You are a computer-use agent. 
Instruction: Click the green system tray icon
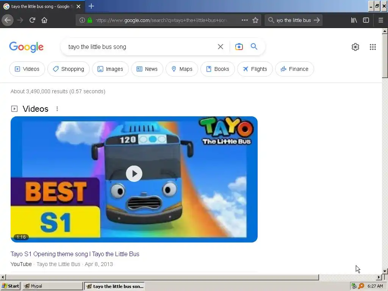[x=354, y=286]
